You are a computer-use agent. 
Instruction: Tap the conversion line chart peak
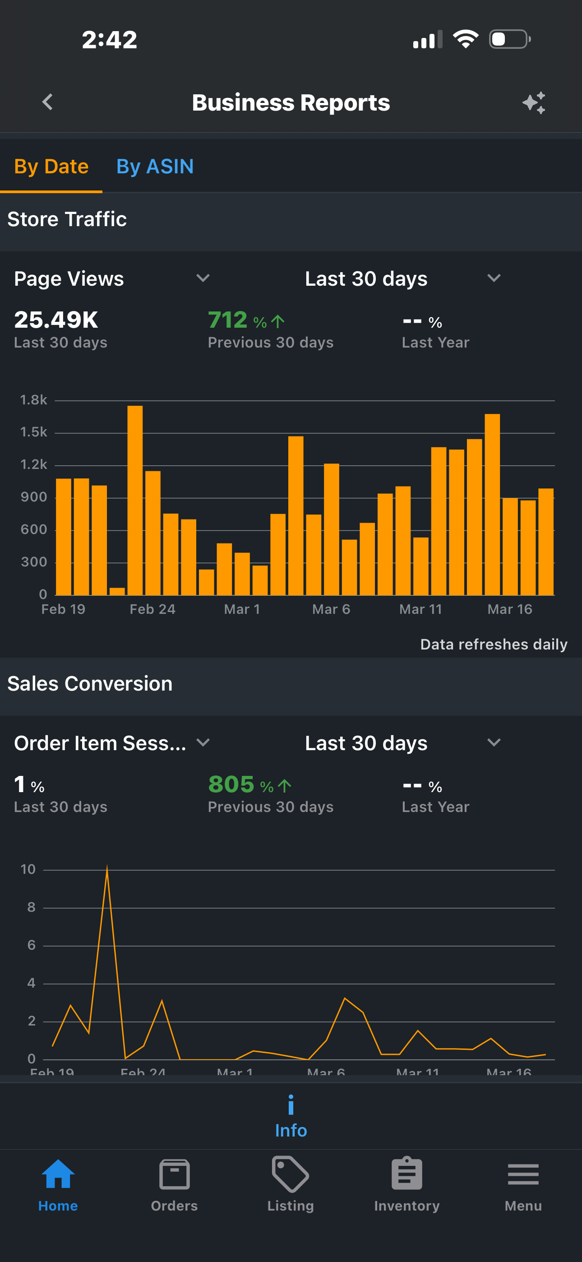tap(107, 868)
